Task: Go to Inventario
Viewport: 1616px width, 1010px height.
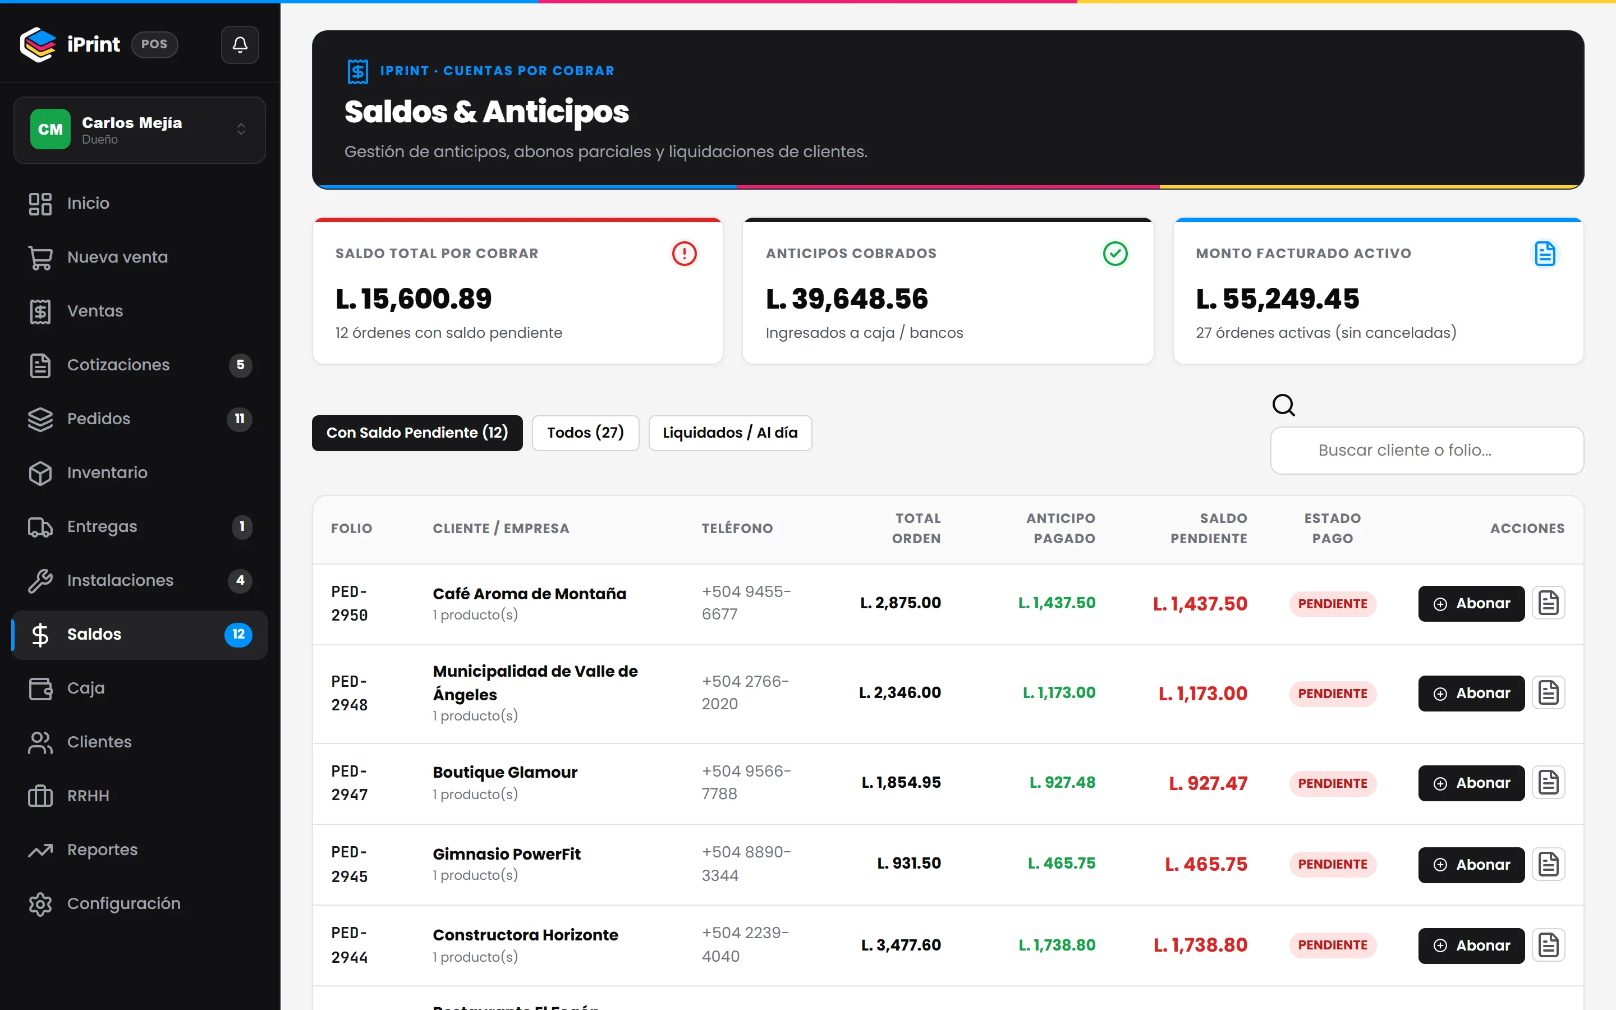Action: [140, 473]
